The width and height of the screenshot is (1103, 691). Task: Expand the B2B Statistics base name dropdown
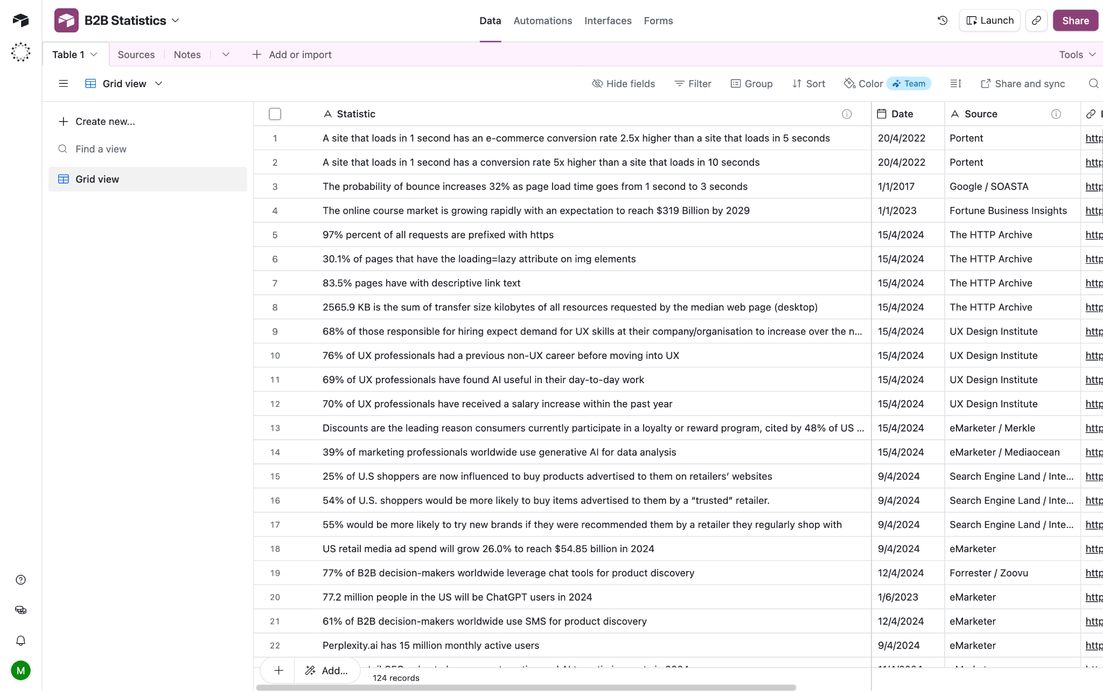pos(175,20)
